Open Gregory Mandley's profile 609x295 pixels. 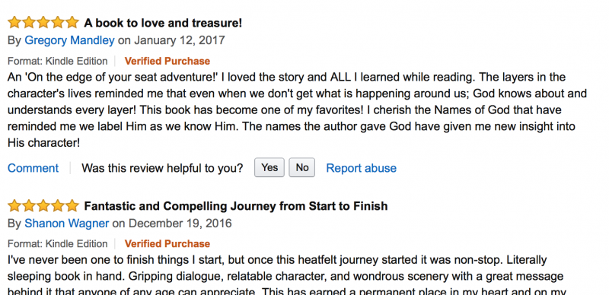tap(69, 41)
